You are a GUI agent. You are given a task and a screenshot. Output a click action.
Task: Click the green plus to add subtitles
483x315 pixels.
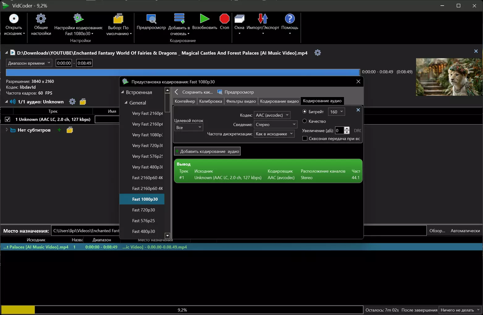pyautogui.click(x=59, y=130)
